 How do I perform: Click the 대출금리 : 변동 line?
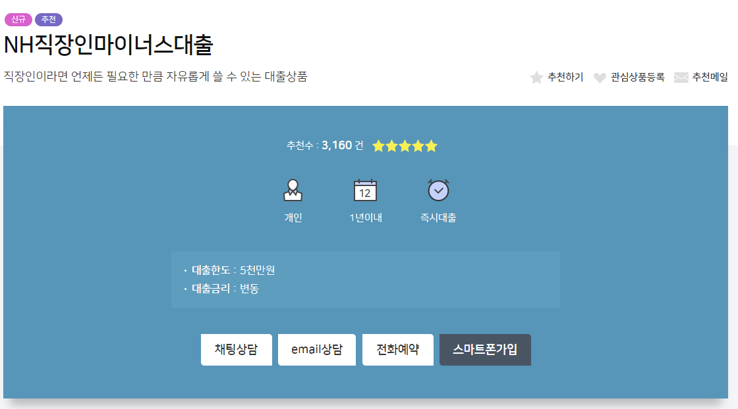pos(225,288)
